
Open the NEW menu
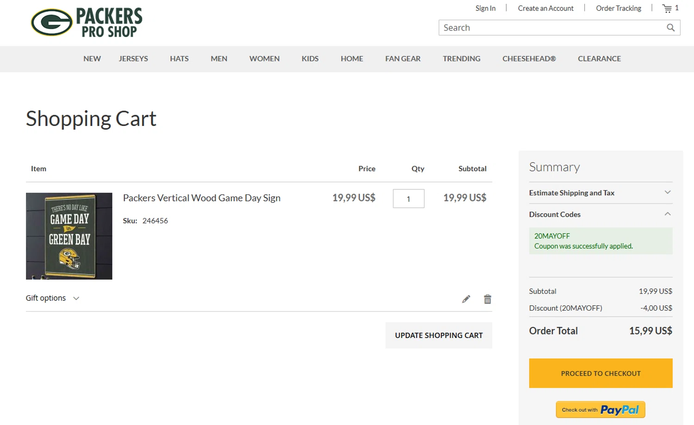point(92,59)
